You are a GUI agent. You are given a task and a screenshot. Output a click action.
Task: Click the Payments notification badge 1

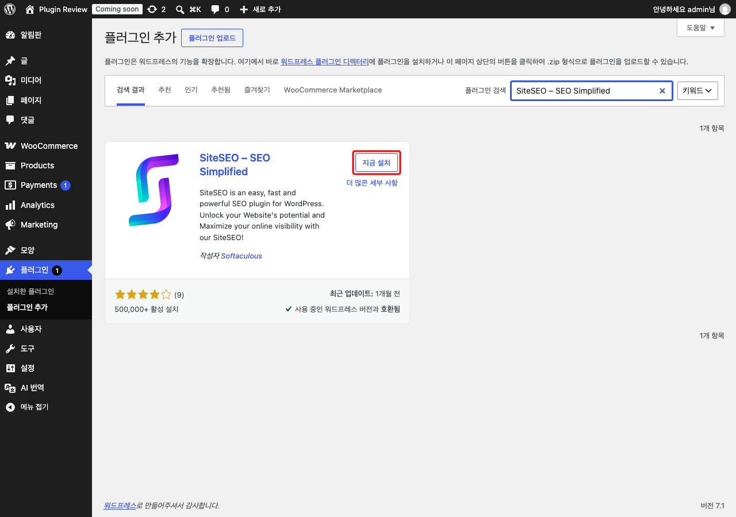point(66,186)
